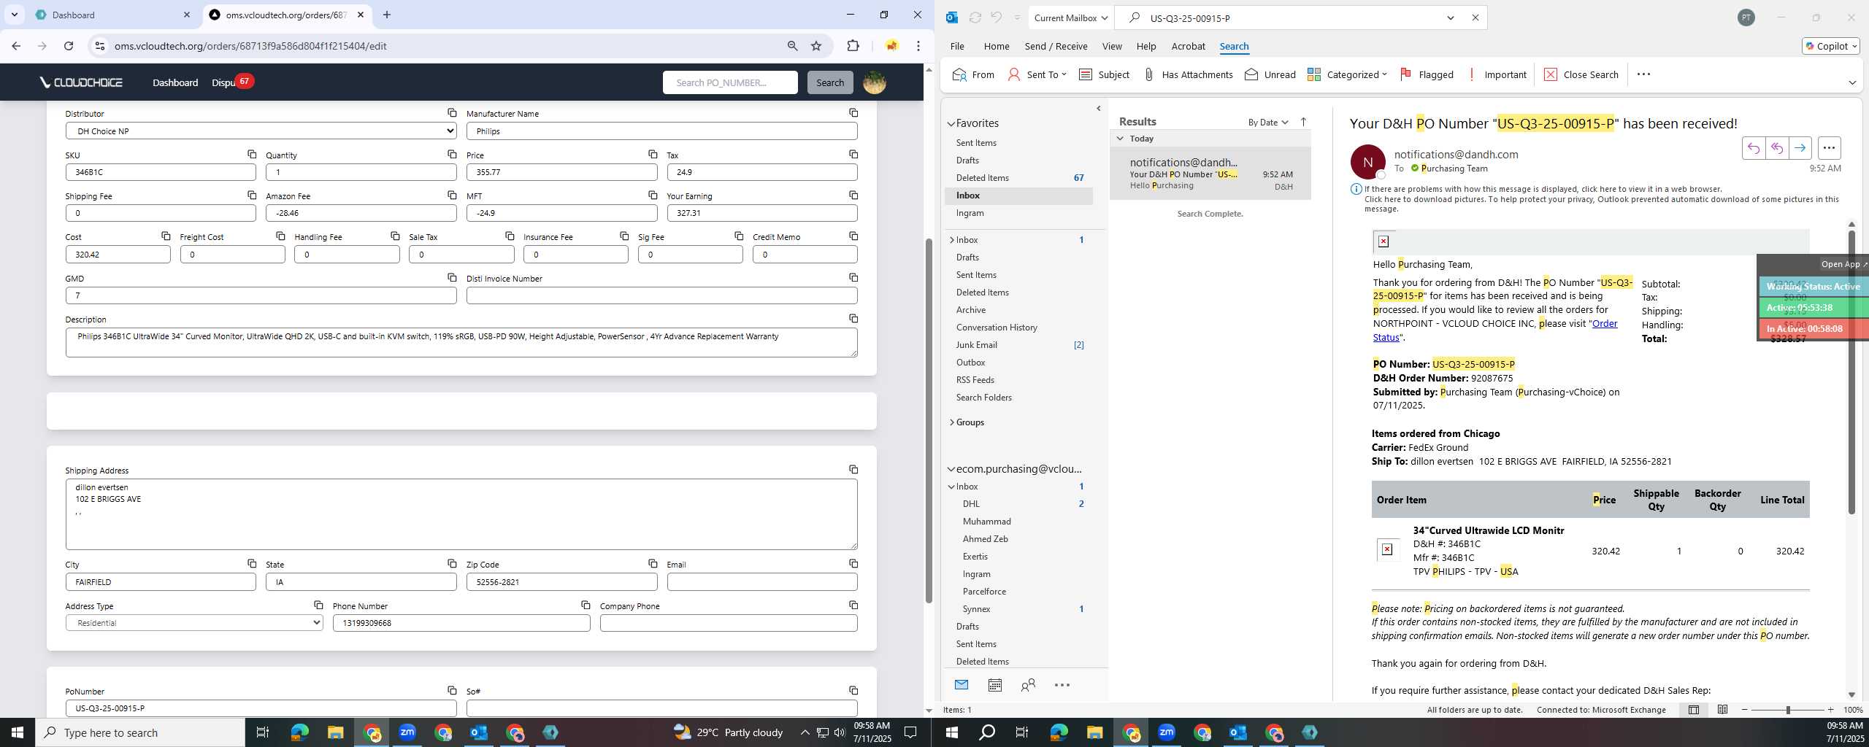The image size is (1869, 747).
Task: Open the Address Type dropdown
Action: click(x=194, y=623)
